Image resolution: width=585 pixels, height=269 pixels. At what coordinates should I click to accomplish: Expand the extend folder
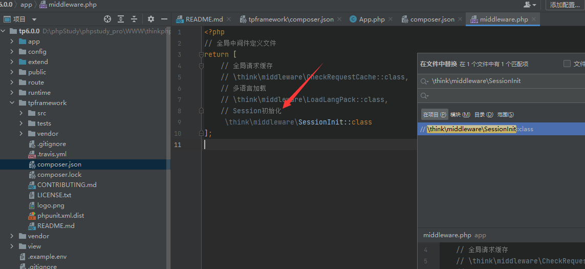click(x=12, y=61)
